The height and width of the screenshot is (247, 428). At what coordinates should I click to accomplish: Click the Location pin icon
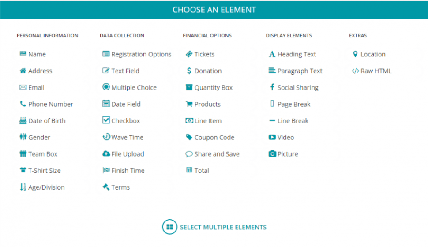355,54
